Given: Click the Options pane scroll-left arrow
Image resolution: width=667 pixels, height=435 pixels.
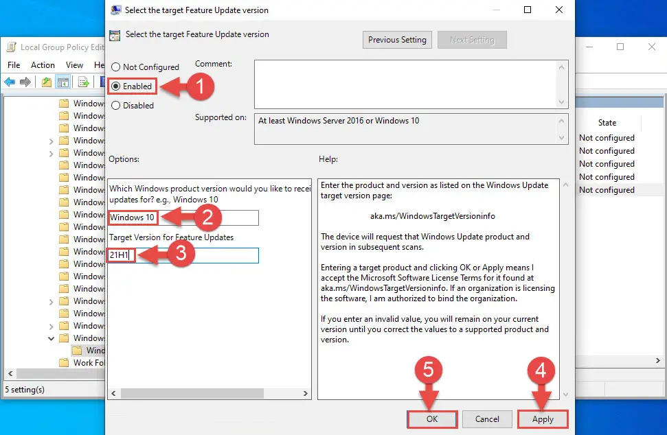Looking at the screenshot, I should click(113, 394).
